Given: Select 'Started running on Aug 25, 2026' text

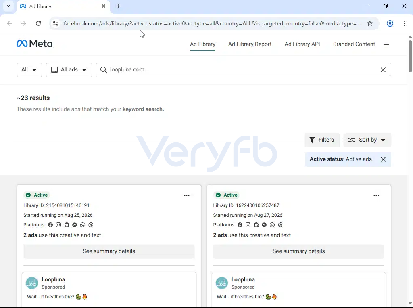Looking at the screenshot, I should point(58,215).
